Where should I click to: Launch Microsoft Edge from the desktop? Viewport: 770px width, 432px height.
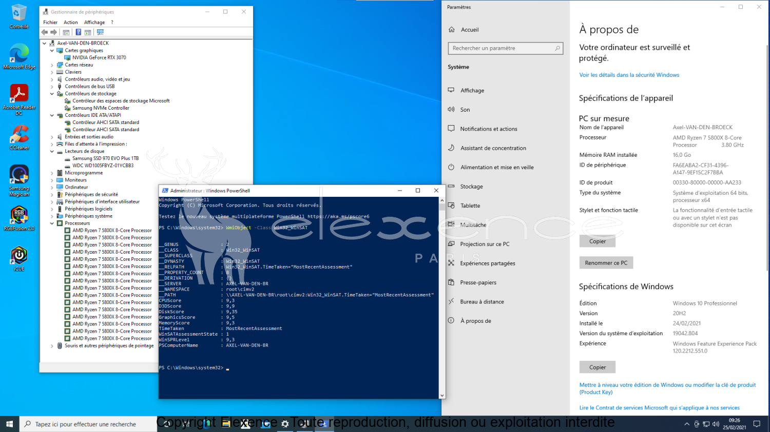[19, 56]
